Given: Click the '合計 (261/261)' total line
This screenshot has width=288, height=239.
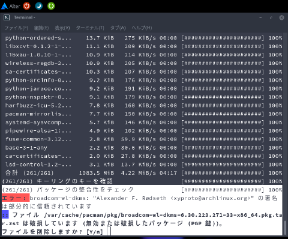Looking at the screenshot, I should coord(143,173).
